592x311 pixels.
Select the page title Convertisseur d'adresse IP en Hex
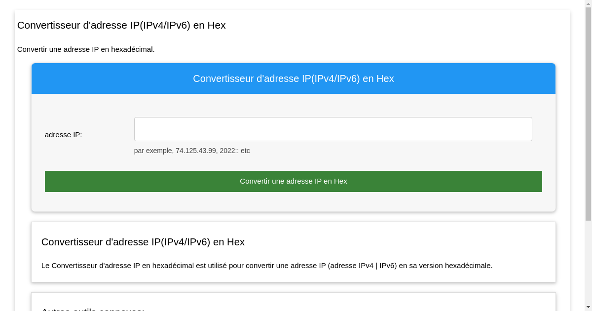pos(121,25)
